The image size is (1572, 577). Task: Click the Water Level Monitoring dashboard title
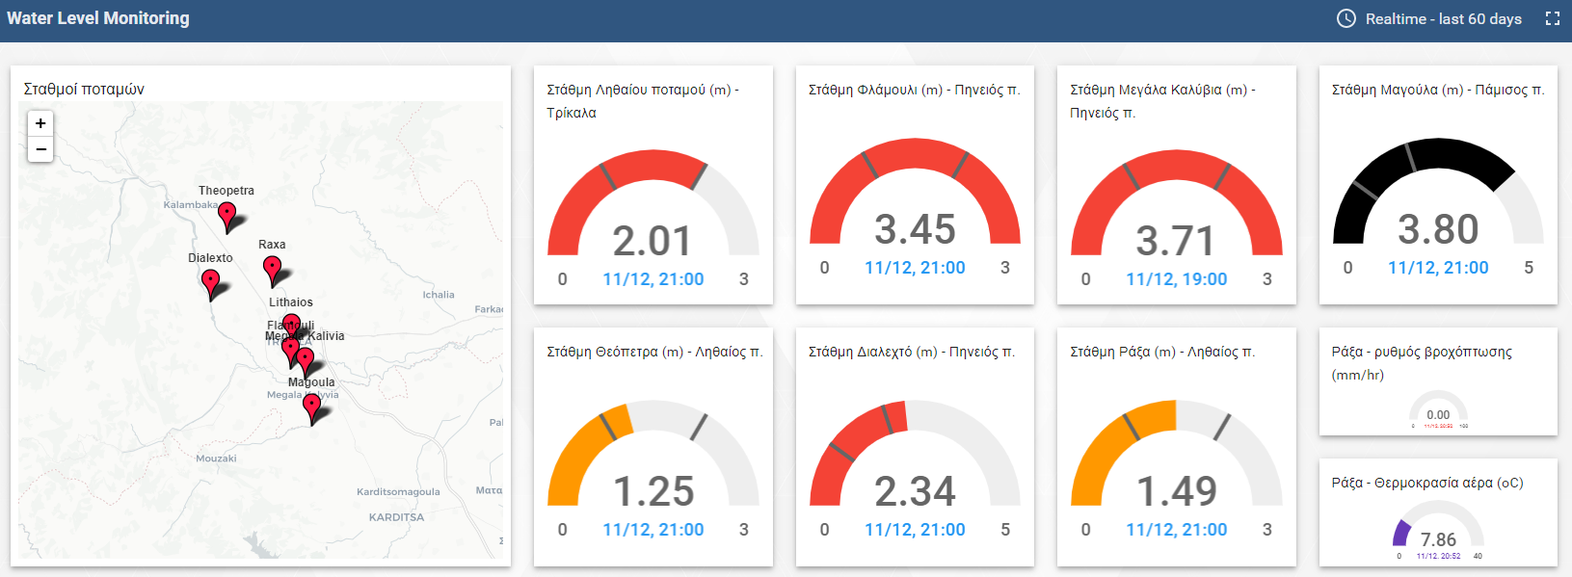98,18
